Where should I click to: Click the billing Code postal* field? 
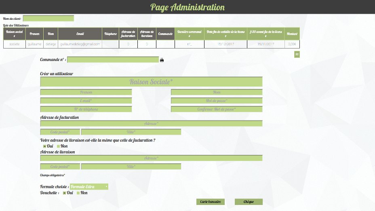tap(60, 132)
